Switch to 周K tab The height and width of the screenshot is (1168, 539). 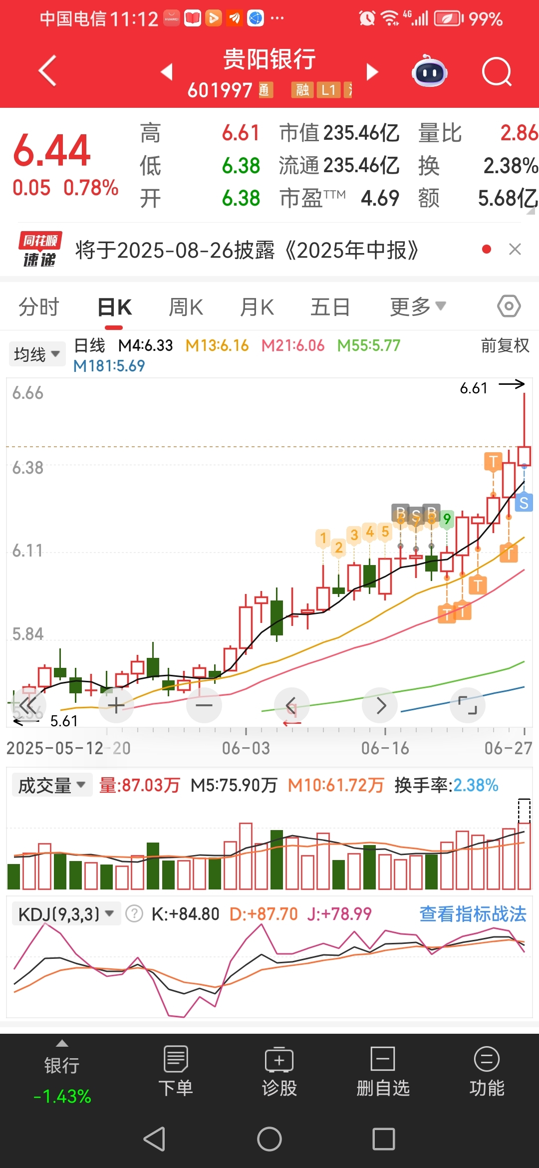[186, 306]
